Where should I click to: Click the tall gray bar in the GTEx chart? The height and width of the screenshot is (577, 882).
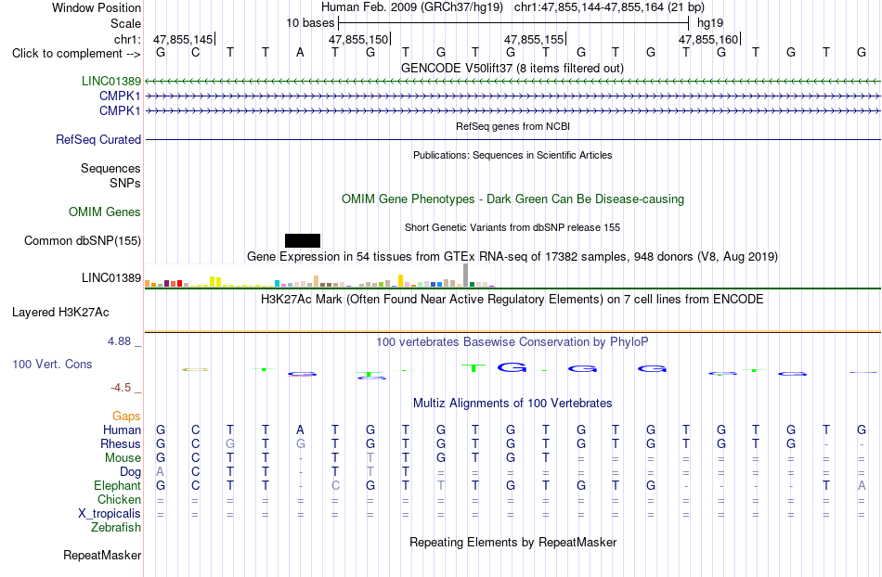[466, 276]
